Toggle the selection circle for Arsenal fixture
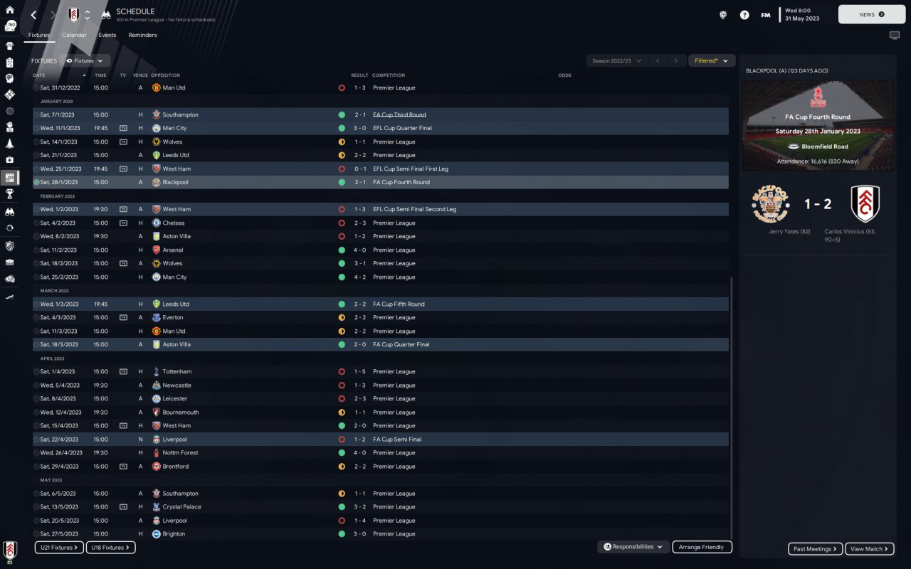 (x=36, y=250)
